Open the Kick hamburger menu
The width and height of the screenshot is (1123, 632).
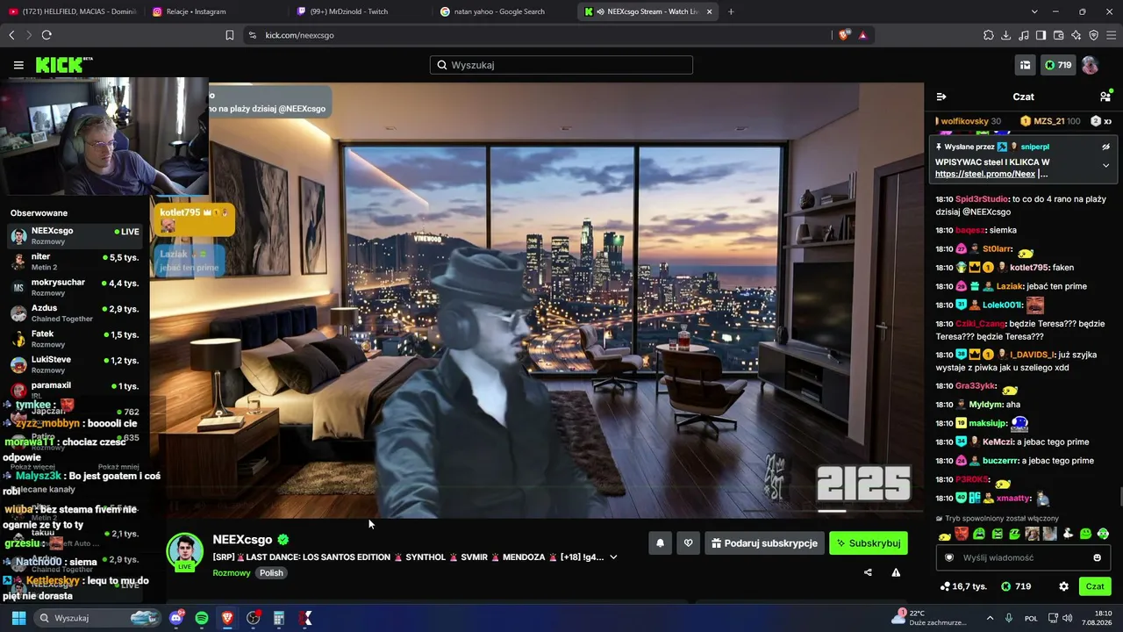coord(18,65)
